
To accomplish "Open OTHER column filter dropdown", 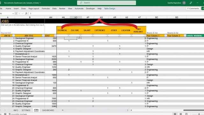I will coord(119,35).
